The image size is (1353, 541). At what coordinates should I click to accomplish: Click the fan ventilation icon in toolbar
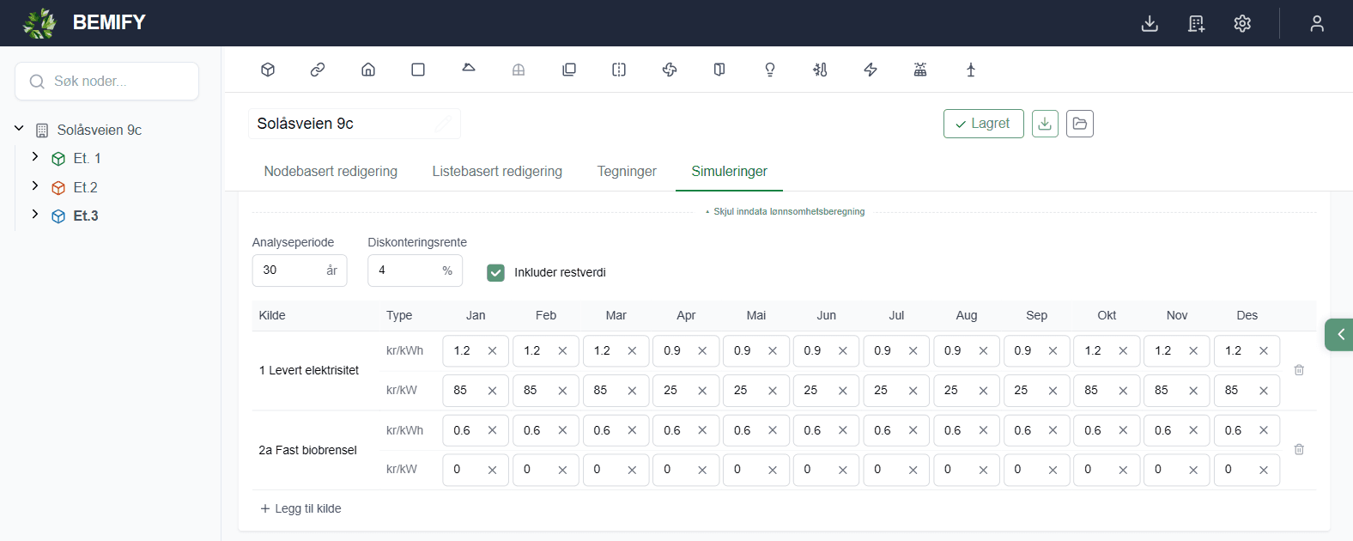click(670, 70)
